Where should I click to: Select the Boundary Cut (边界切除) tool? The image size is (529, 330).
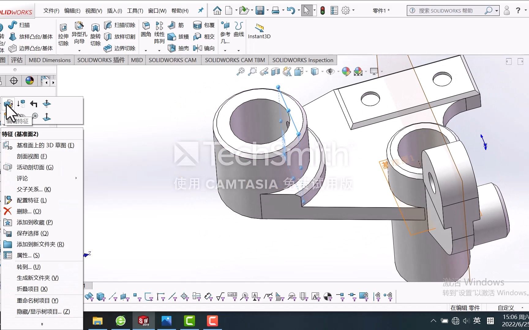click(120, 48)
